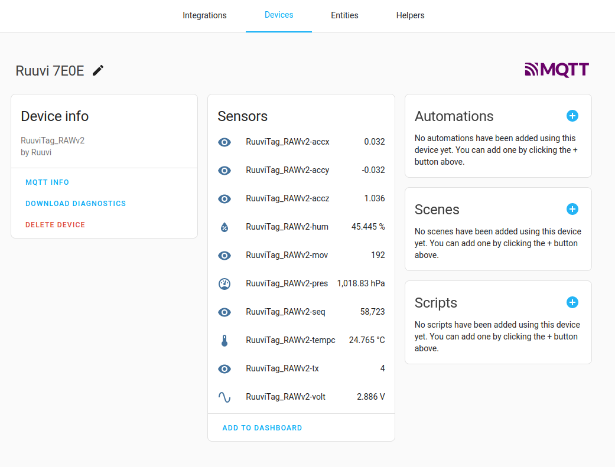615x467 pixels.
Task: Go to the Helpers tab
Action: tap(410, 15)
